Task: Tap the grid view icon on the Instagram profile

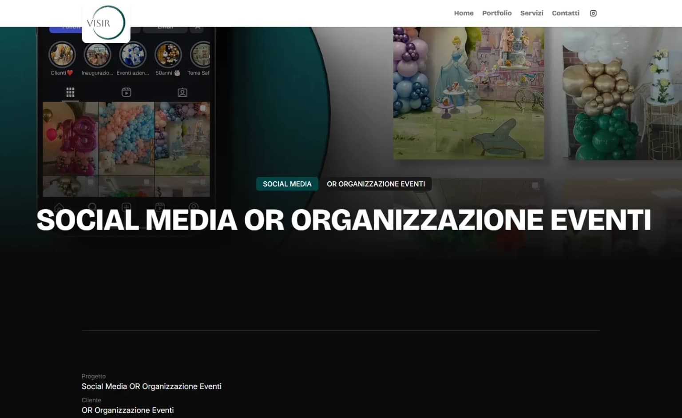Action: 70,92
